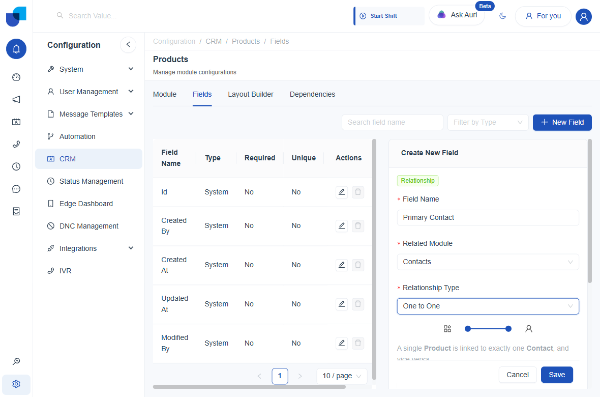Open Automation in the Configuration menu
The image size is (600, 397).
tap(88, 136)
